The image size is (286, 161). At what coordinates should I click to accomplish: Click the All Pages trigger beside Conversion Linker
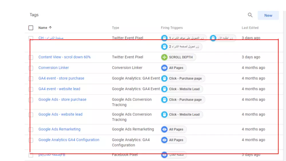pos(174,68)
